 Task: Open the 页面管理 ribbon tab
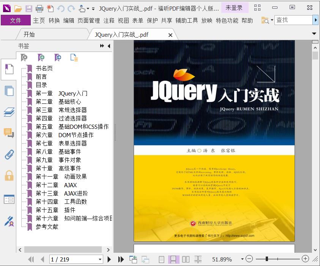tap(89, 20)
